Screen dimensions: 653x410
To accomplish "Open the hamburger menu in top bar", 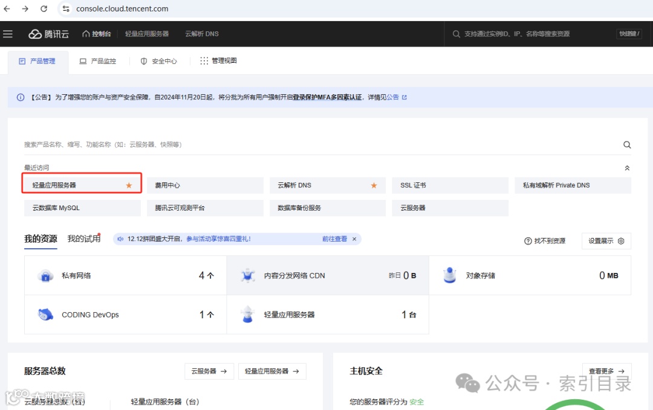I will pos(7,34).
